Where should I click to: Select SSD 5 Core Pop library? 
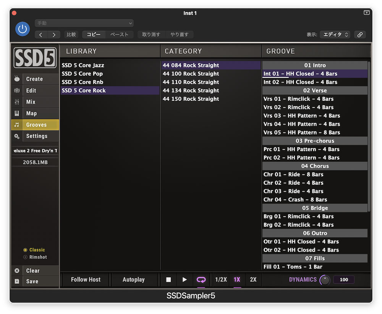click(110, 74)
